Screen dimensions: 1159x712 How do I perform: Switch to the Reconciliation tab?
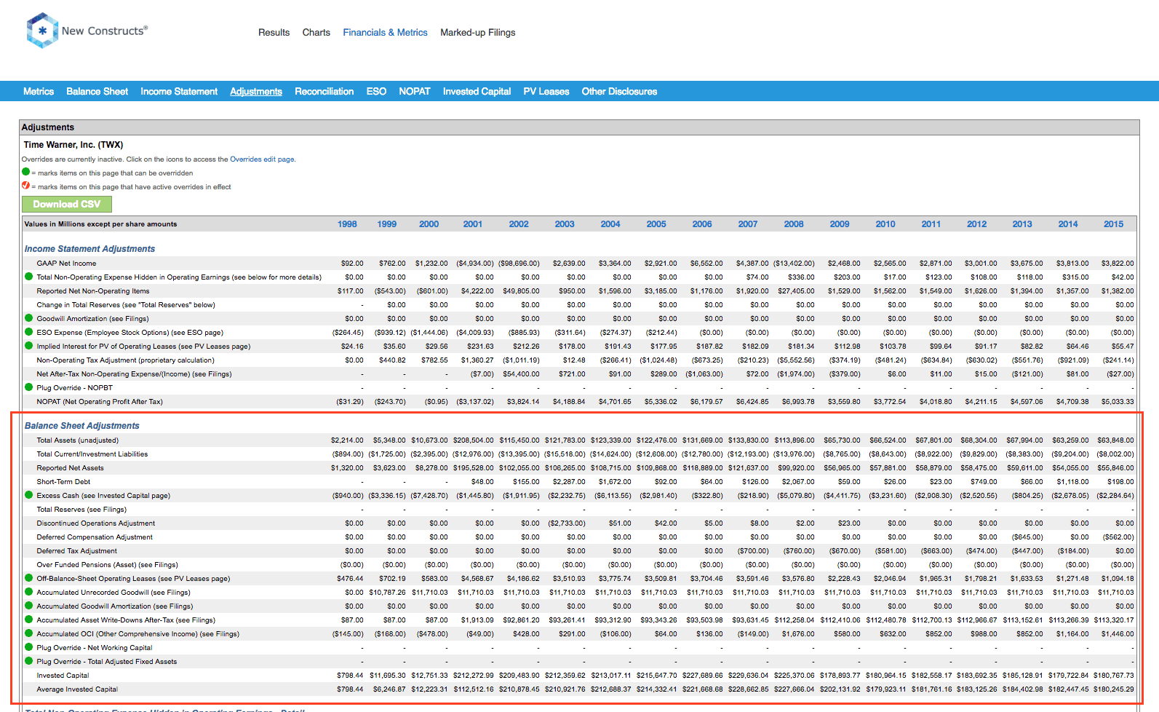tap(324, 91)
